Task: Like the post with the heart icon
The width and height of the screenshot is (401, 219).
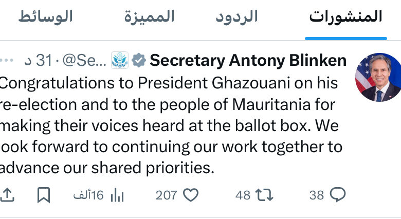Action: tap(191, 195)
